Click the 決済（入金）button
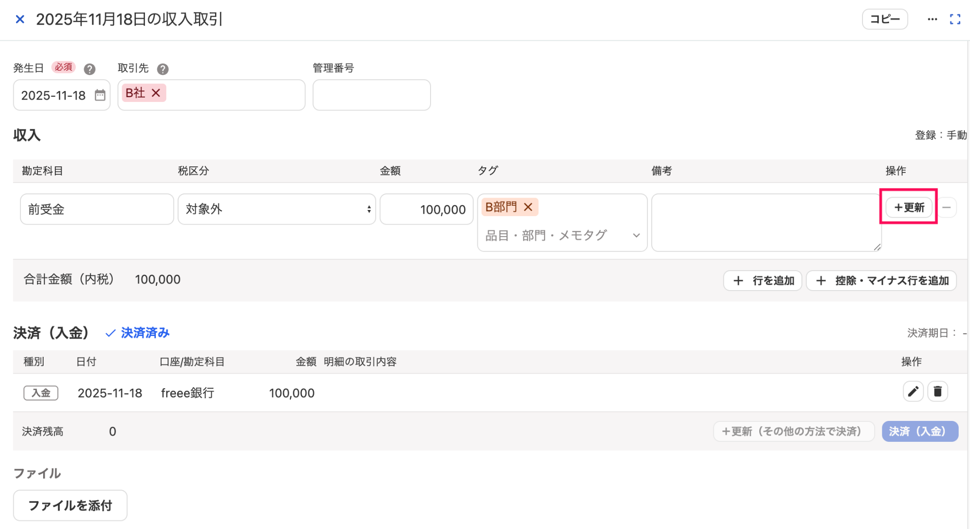 920,431
